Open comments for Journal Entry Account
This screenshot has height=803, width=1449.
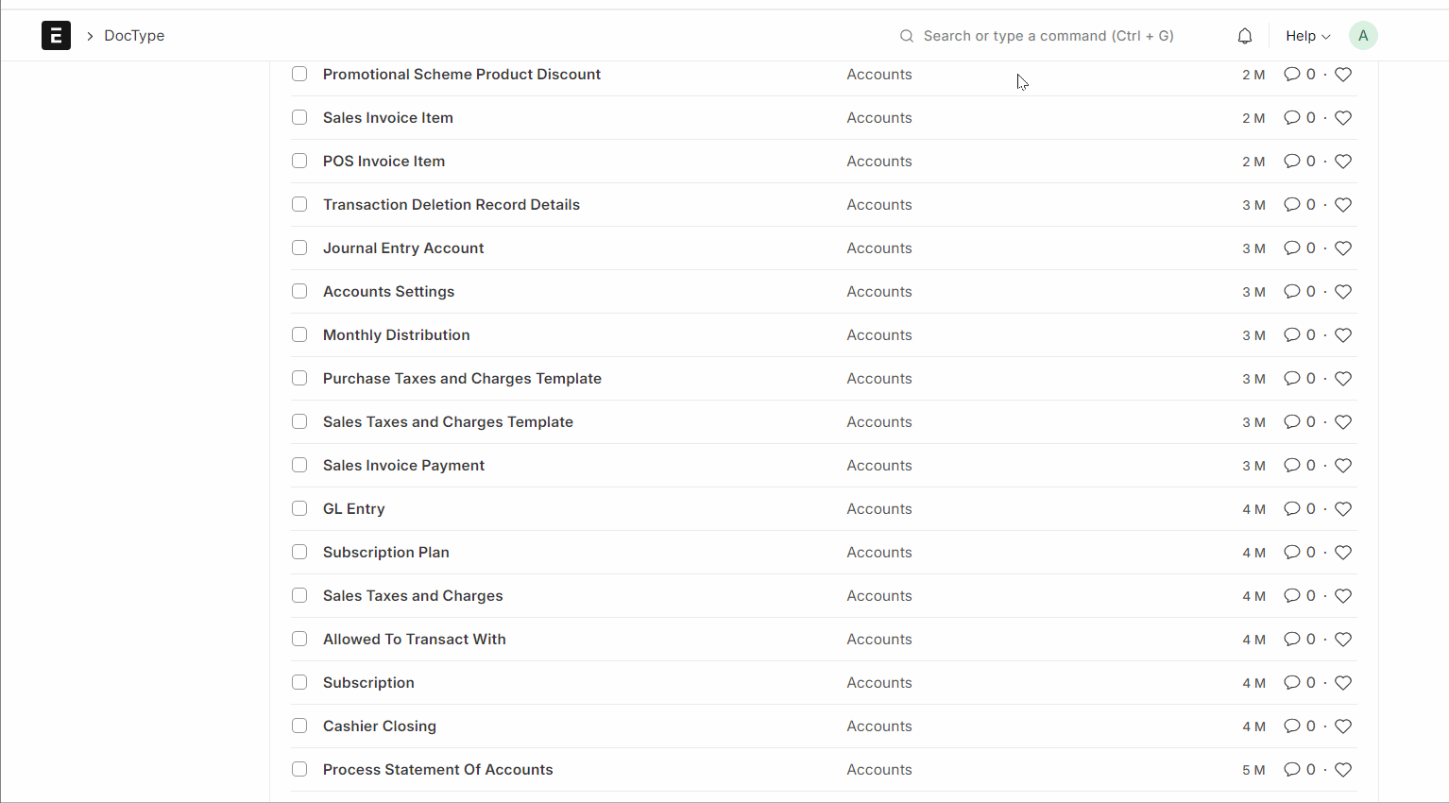click(1291, 248)
